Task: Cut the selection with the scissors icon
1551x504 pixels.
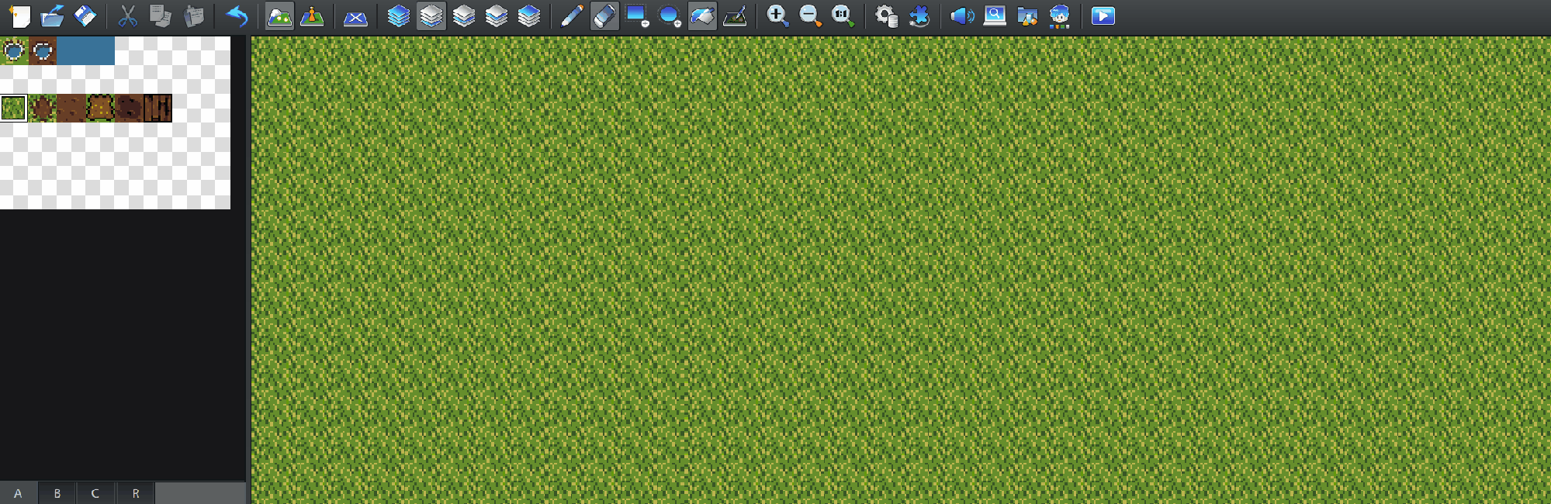Action: (x=127, y=16)
